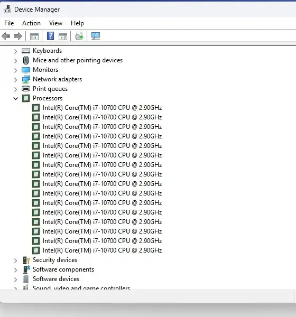Expand the Software devices category
Image resolution: width=296 pixels, height=317 pixels.
(x=15, y=279)
